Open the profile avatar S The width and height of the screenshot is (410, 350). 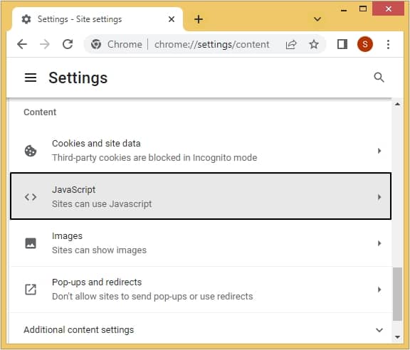[x=365, y=44]
